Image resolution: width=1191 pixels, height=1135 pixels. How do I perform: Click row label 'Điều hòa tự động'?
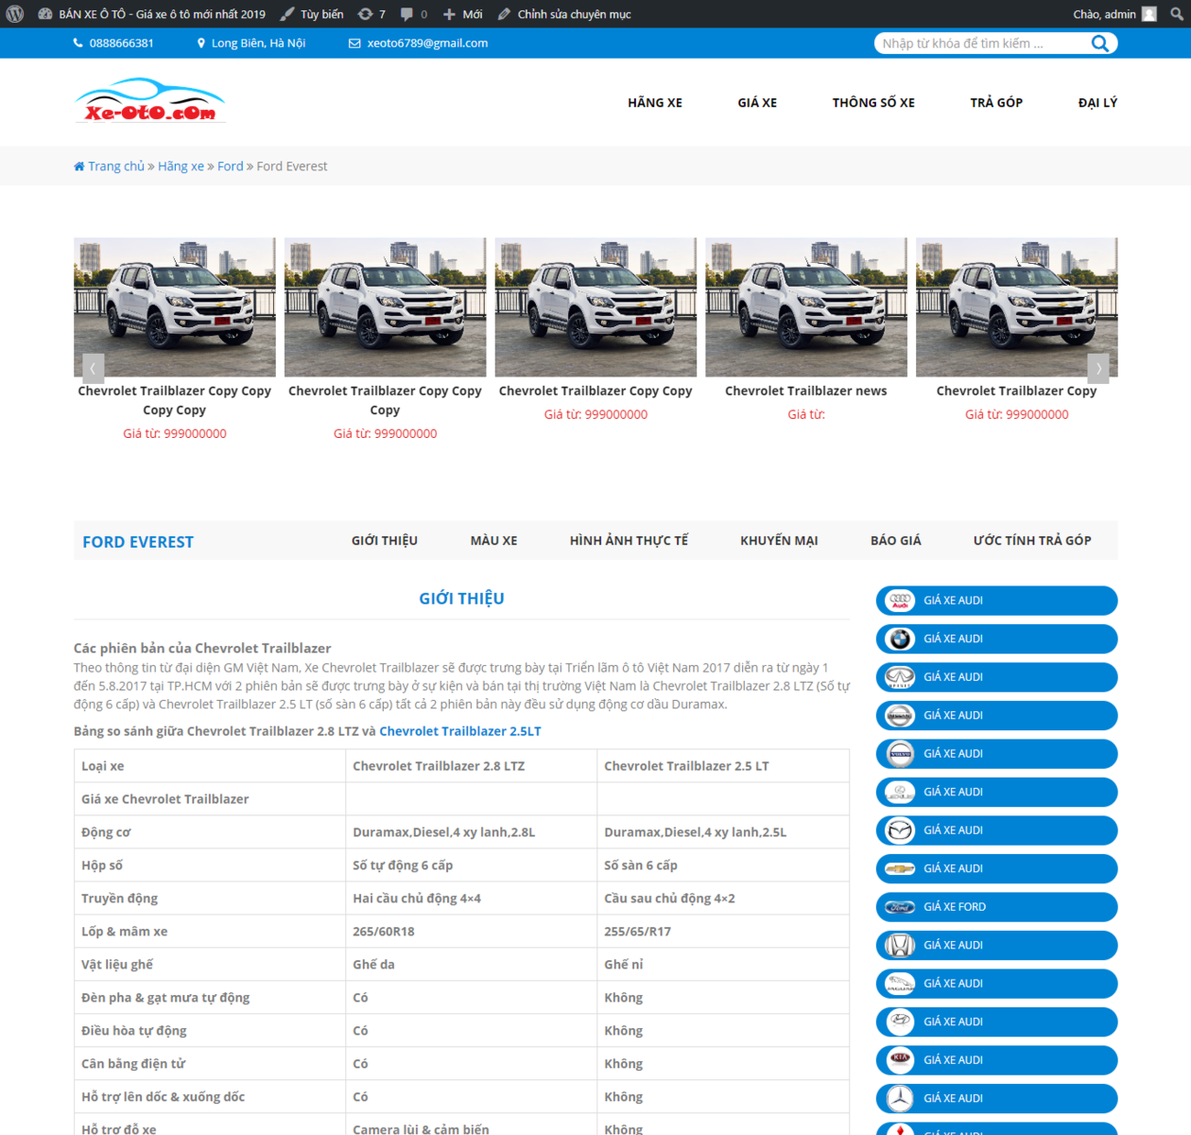pos(133,1031)
